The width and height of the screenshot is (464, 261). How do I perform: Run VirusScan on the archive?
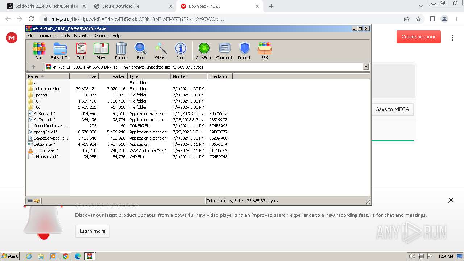tap(204, 51)
